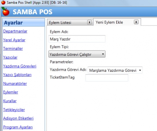
Task: Open the Eylemler link
Action: pyautogui.click(x=10, y=92)
